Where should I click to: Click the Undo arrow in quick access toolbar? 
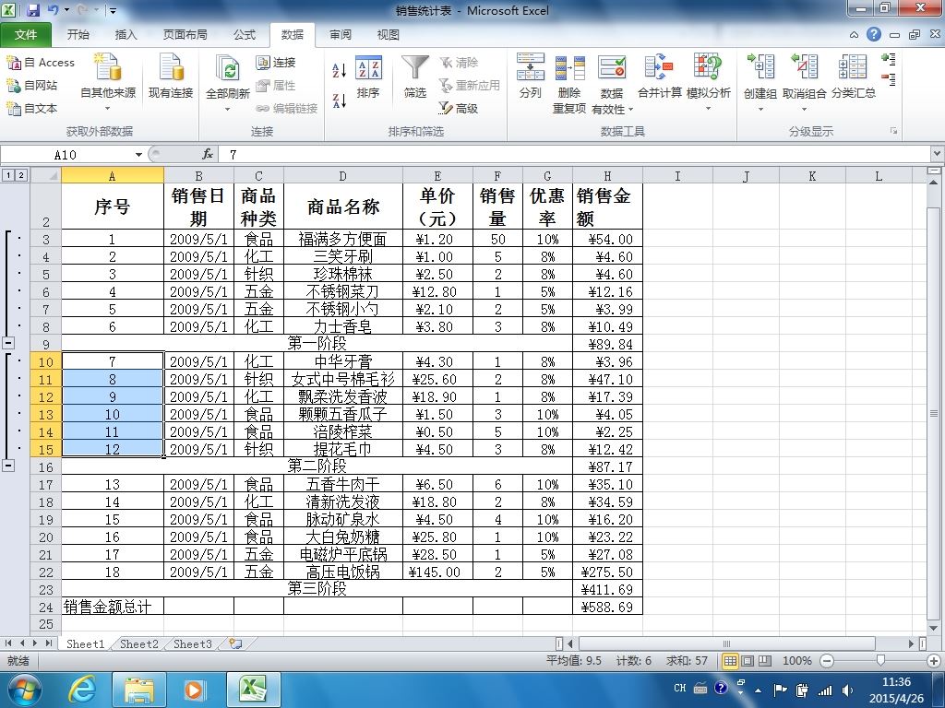pos(53,10)
